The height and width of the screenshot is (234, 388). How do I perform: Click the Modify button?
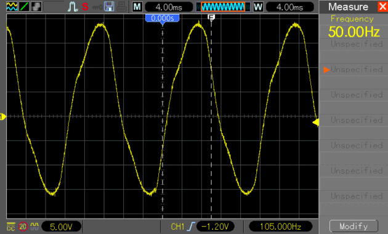pyautogui.click(x=354, y=226)
